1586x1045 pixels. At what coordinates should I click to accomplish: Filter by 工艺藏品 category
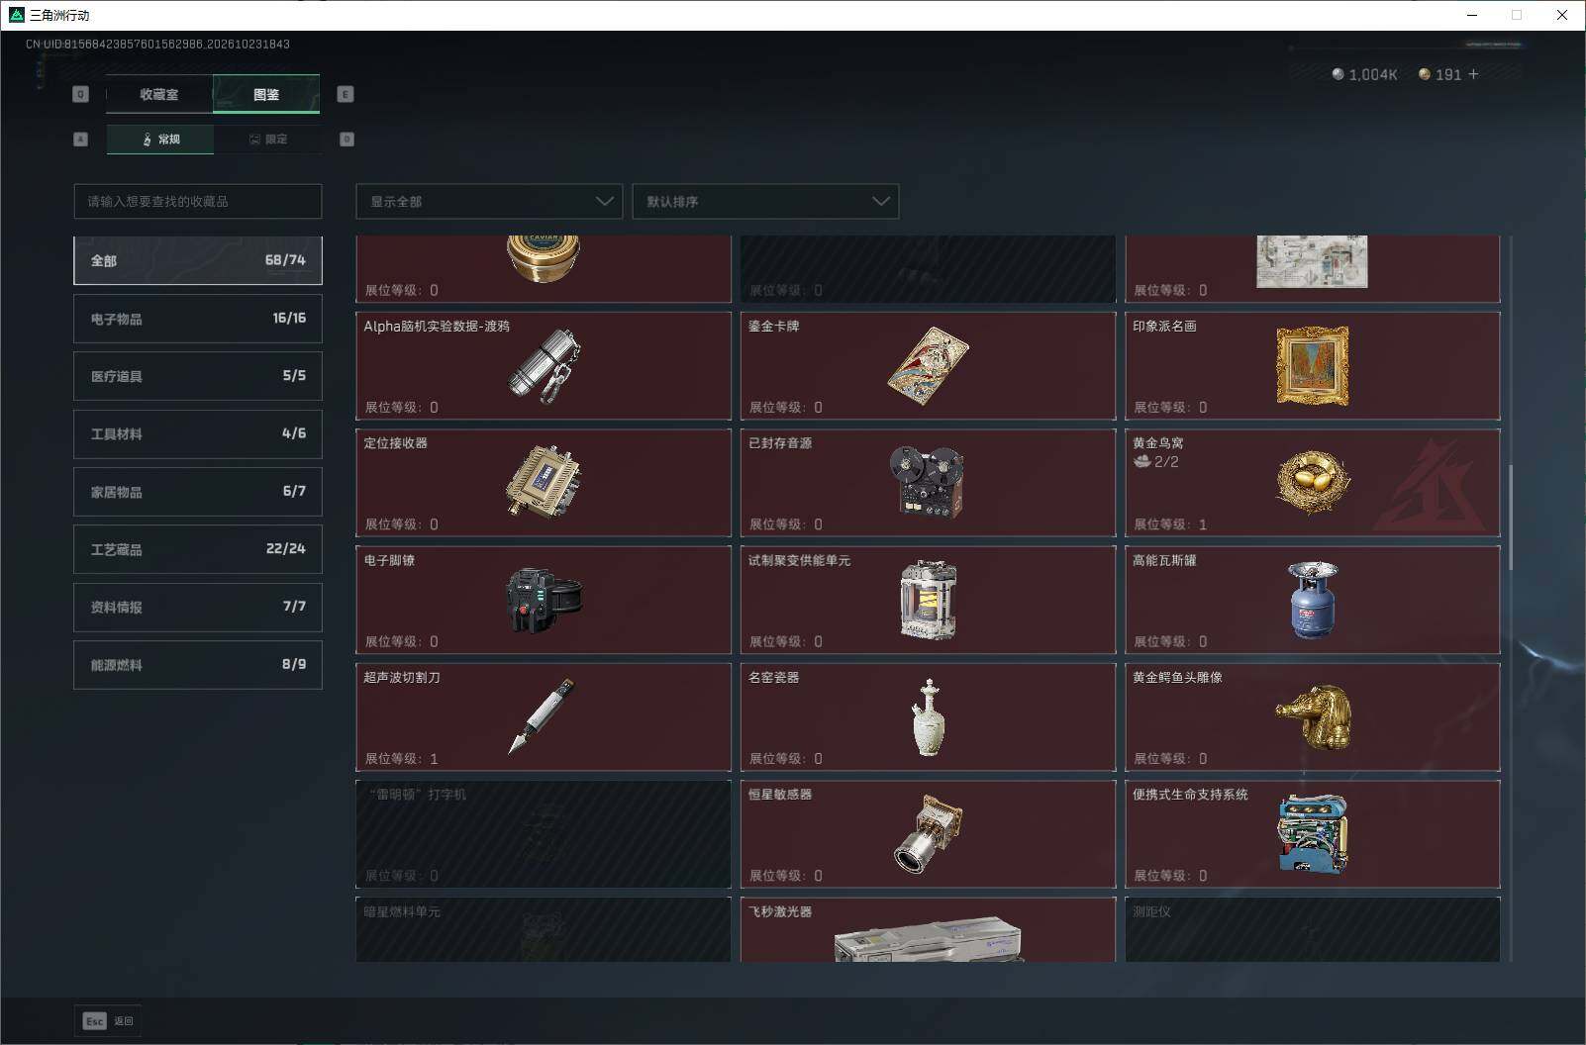click(x=198, y=549)
